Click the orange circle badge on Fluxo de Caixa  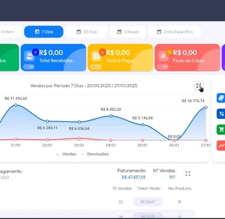tap(169, 52)
